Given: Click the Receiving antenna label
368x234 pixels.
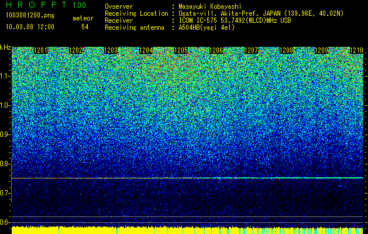Looking at the screenshot, I should click(x=135, y=27).
